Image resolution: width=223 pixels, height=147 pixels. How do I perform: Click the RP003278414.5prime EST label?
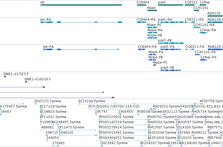coord(116,128)
